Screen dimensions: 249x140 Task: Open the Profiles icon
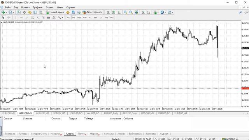pos(11,12)
